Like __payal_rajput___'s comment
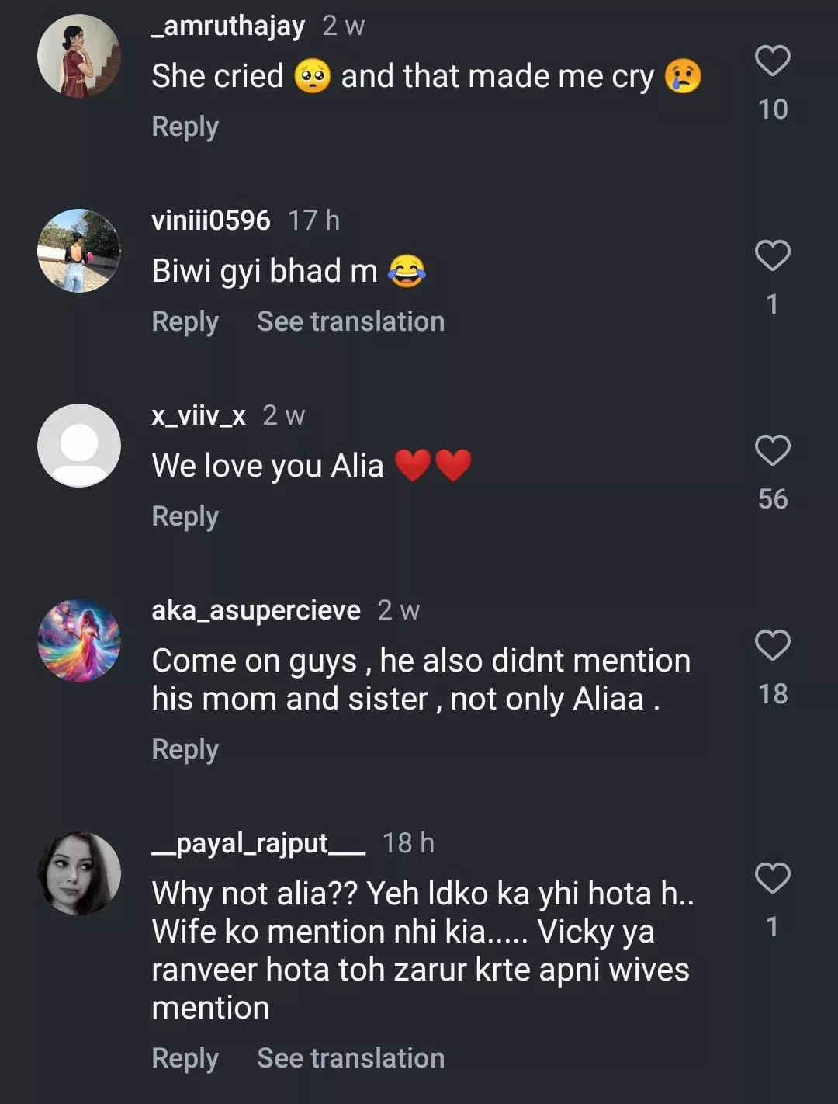Viewport: 838px width, 1104px height. point(772,878)
